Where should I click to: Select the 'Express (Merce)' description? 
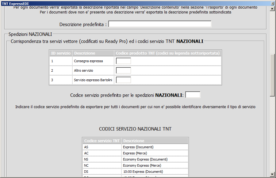tap(155, 153)
